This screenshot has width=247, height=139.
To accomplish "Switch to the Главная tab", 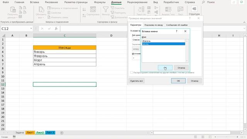I will (x=19, y=2).
